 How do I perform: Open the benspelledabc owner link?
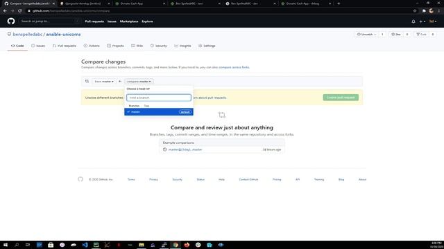pyautogui.click(x=28, y=34)
